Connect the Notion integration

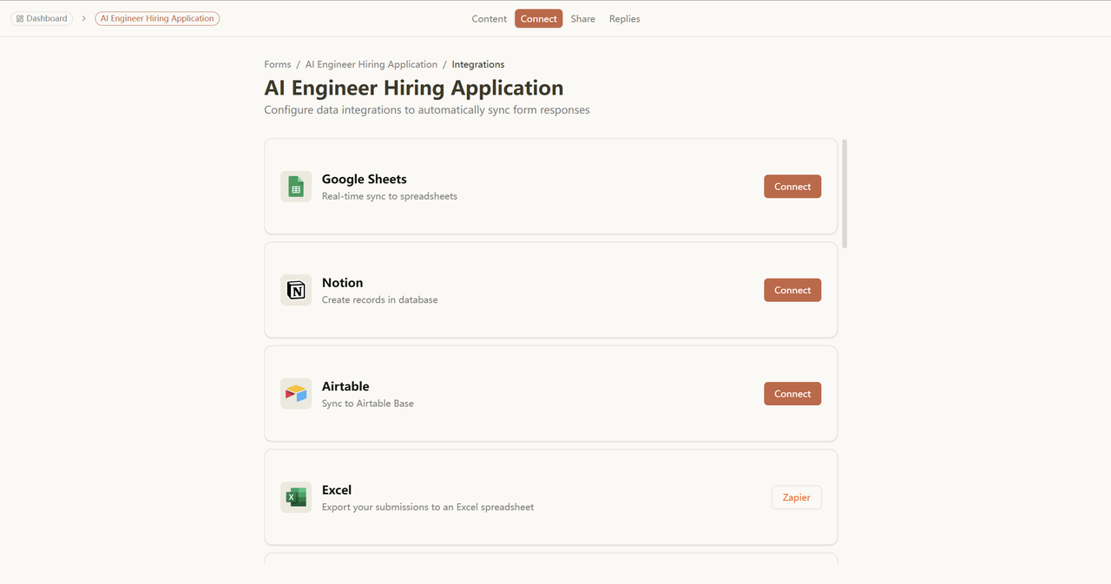tap(792, 290)
